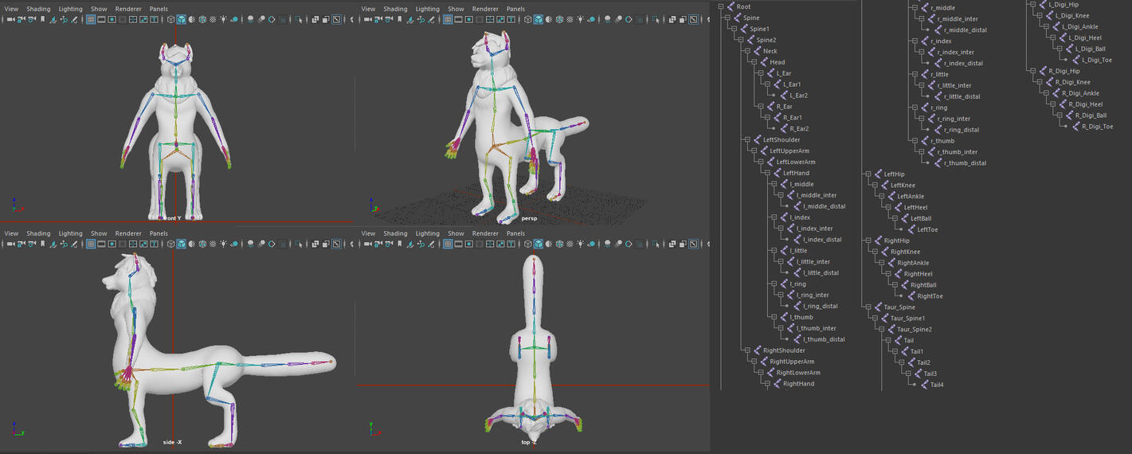Select the RightKnee joint
The width and height of the screenshot is (1132, 454).
point(905,252)
